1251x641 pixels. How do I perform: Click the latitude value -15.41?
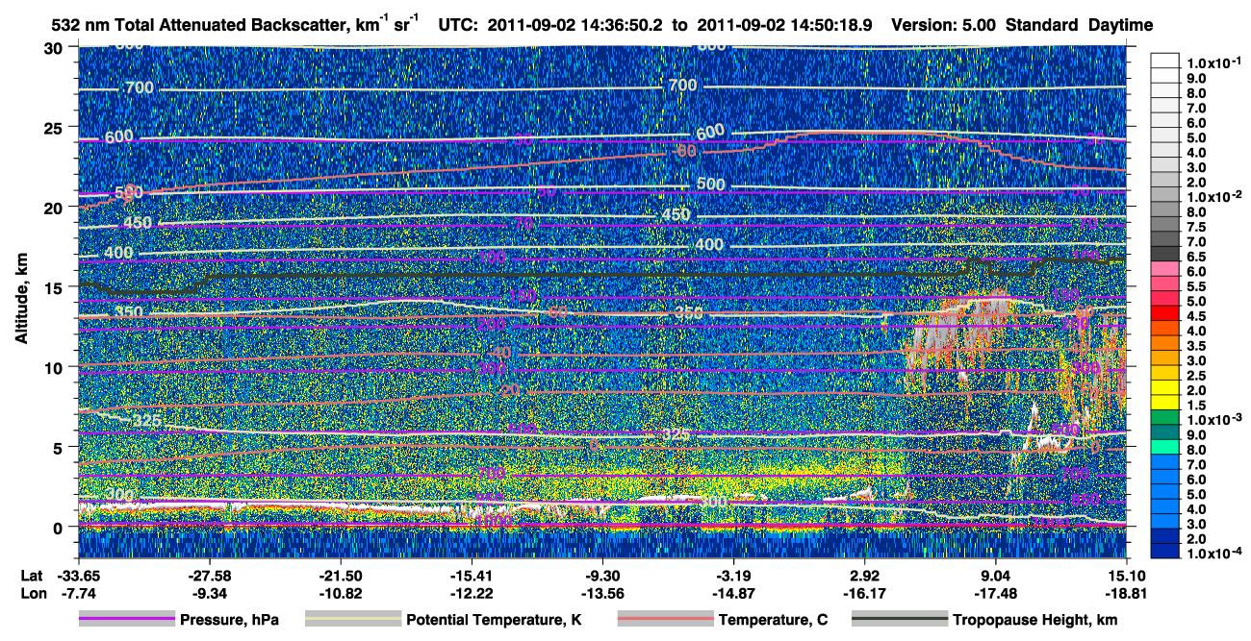tap(472, 575)
